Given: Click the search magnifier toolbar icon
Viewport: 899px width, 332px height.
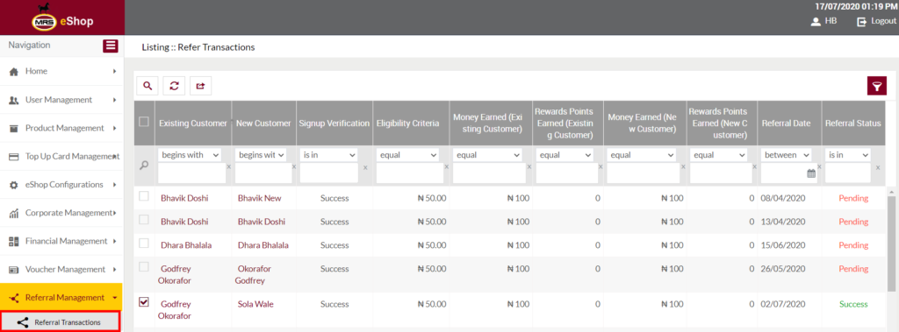Looking at the screenshot, I should point(147,86).
